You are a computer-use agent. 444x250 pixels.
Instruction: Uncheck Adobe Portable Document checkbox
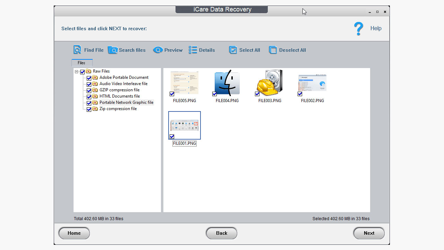(x=89, y=78)
